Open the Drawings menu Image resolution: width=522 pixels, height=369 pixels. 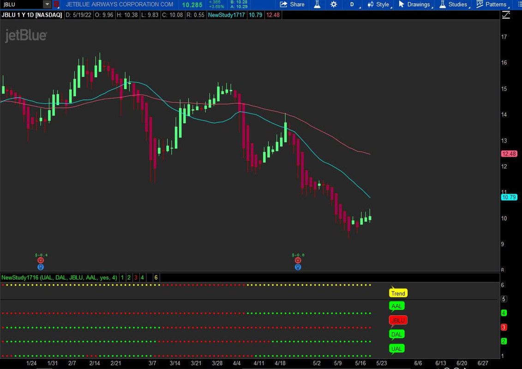tap(415, 5)
